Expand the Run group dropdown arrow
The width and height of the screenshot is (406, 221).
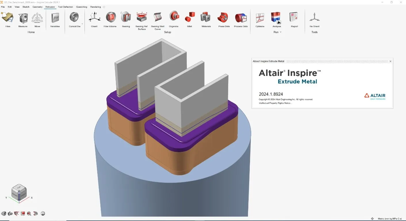281,32
